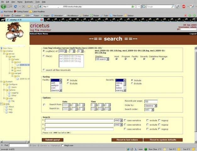The height and width of the screenshot is (151, 197).
Task: Expand the mx2 folder in the tree
Action: [x=12, y=68]
